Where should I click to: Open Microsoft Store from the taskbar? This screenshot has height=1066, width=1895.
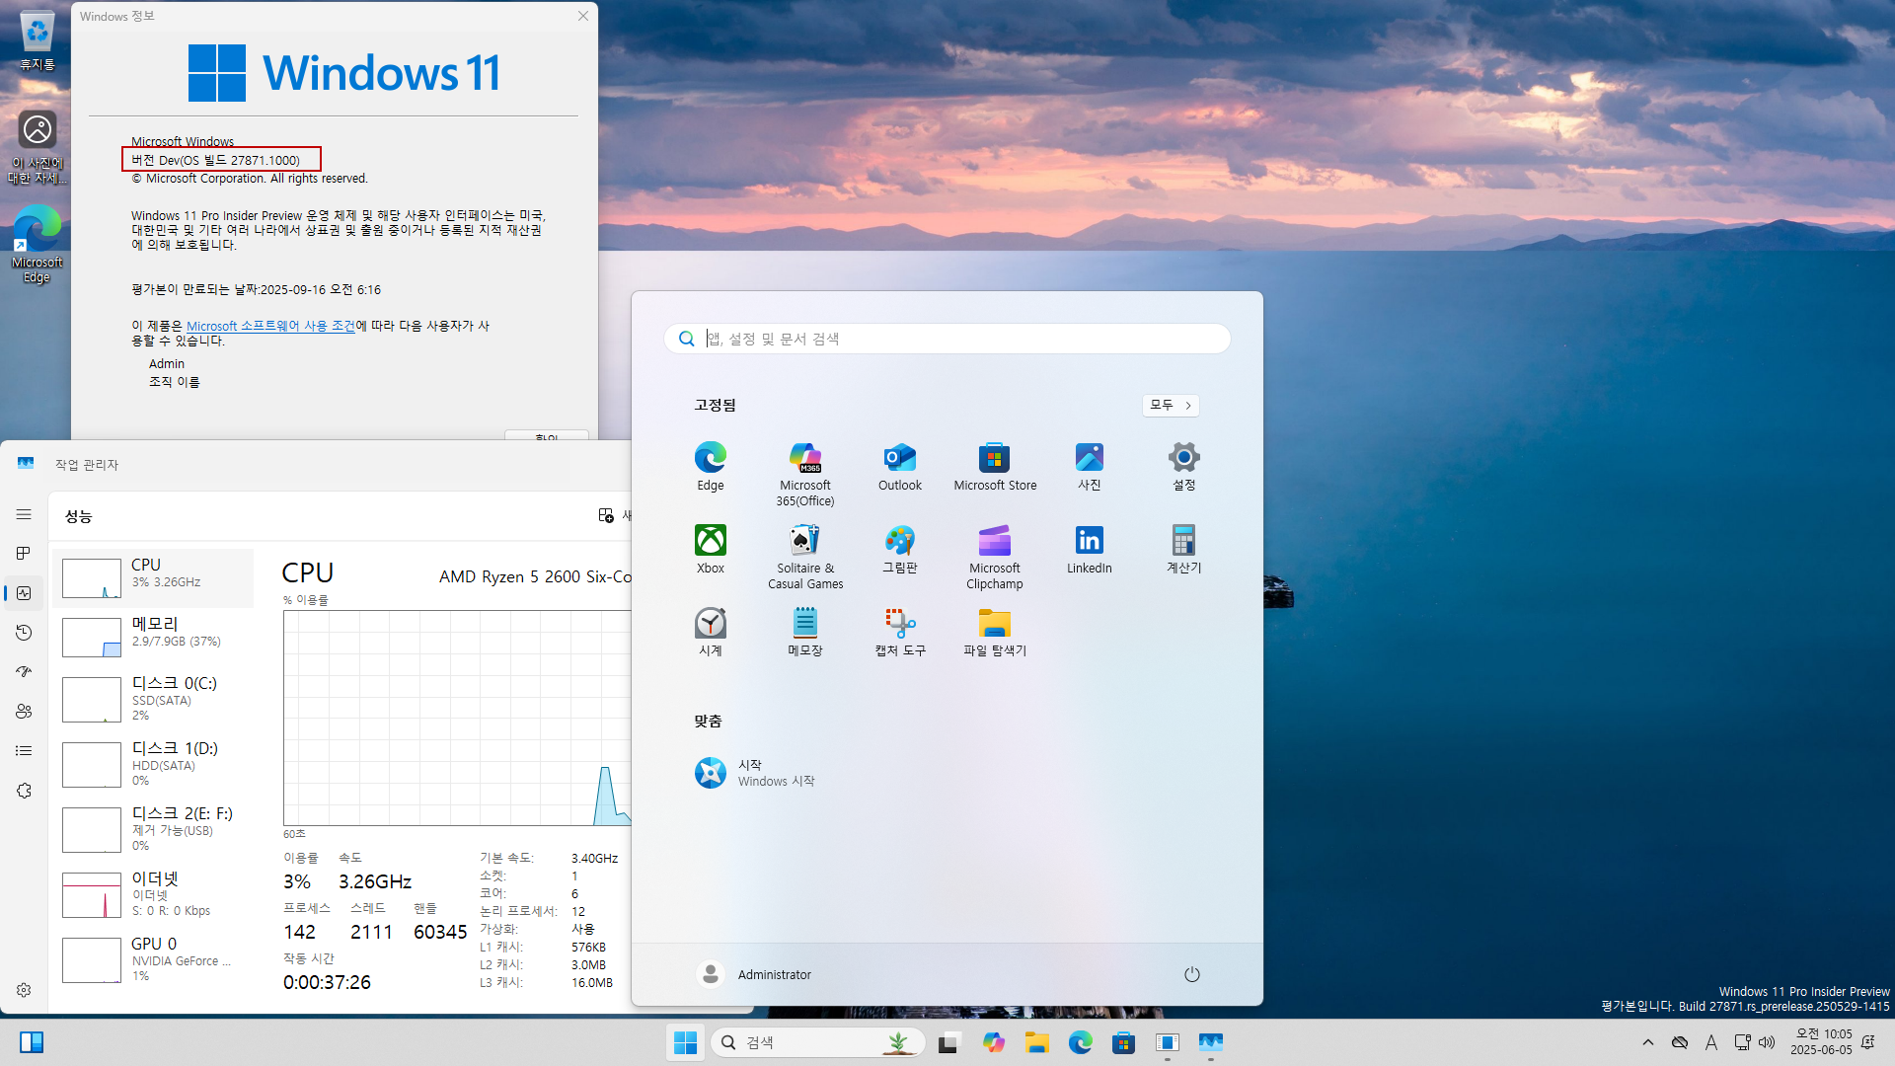(x=1123, y=1042)
